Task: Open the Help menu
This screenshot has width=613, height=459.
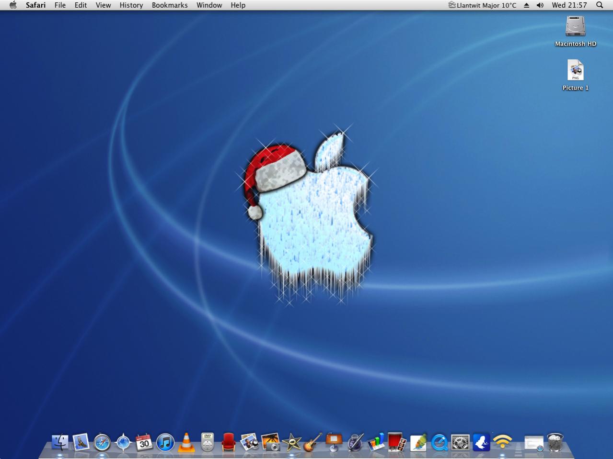Action: point(238,5)
